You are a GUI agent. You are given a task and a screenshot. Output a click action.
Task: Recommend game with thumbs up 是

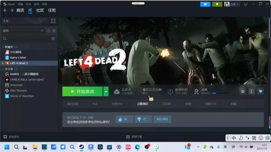(x=124, y=119)
